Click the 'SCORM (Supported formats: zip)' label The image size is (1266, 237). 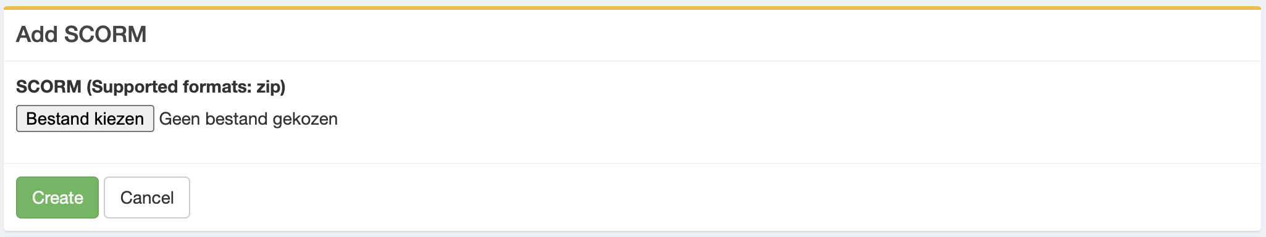pyautogui.click(x=151, y=87)
